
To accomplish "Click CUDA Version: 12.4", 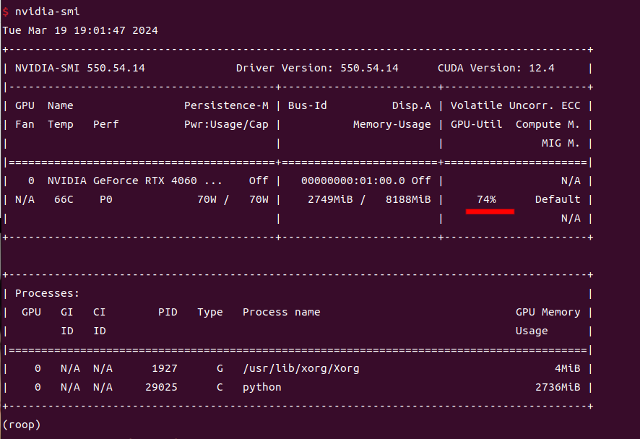I will click(x=496, y=68).
